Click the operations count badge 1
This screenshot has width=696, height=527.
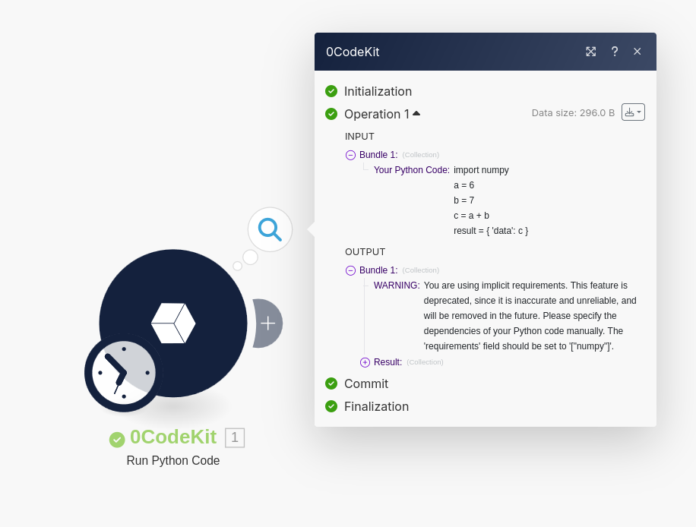click(235, 438)
